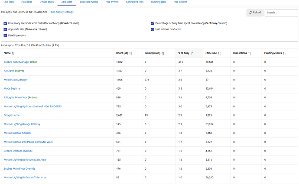The image size is (299, 184).
Task: Sort table by Name column icon
Action: [x=13, y=53]
